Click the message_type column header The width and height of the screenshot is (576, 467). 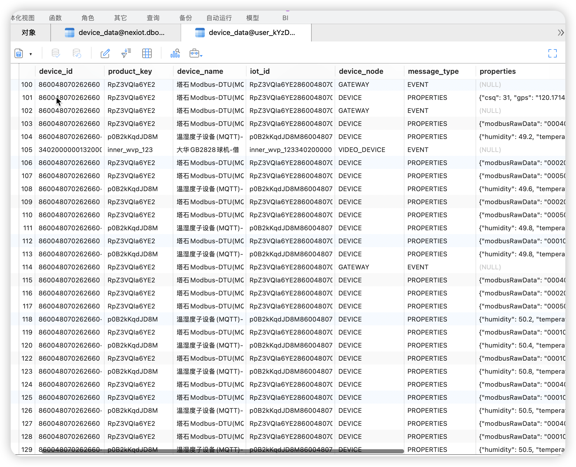pos(433,71)
